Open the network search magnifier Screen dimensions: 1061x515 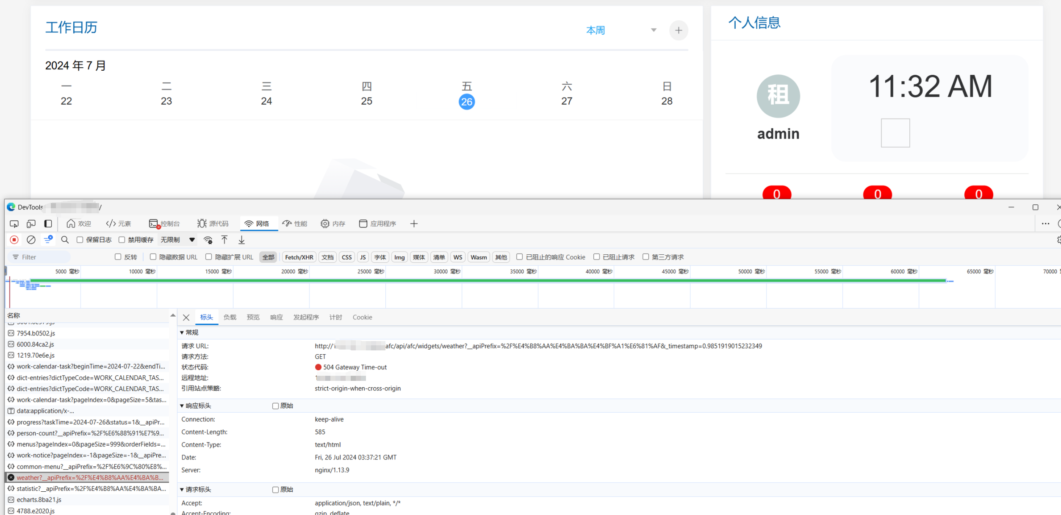pyautogui.click(x=65, y=240)
